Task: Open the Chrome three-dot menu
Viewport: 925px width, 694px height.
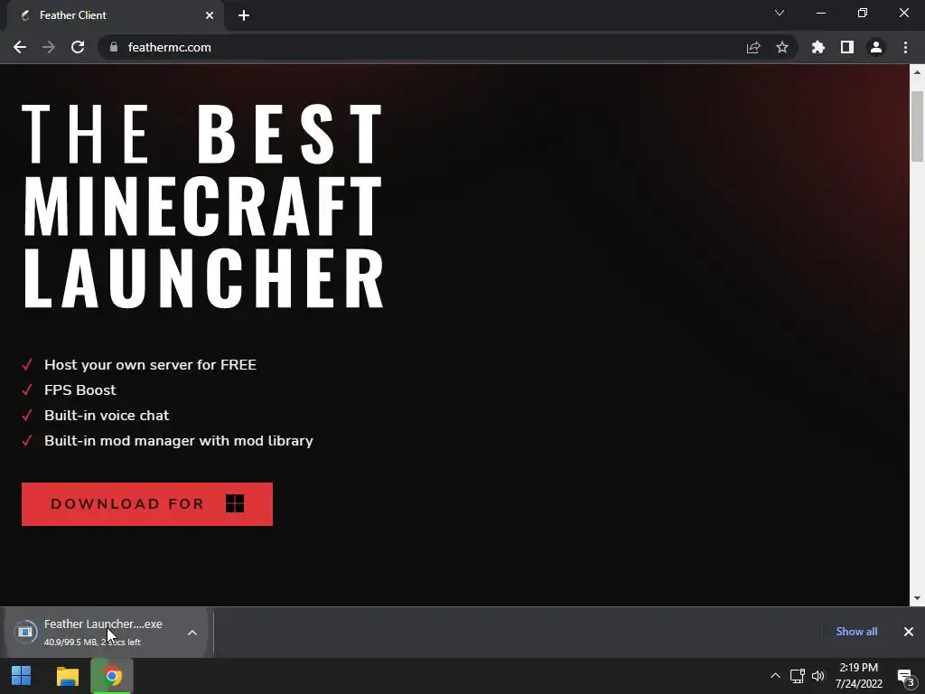Action: [x=905, y=47]
